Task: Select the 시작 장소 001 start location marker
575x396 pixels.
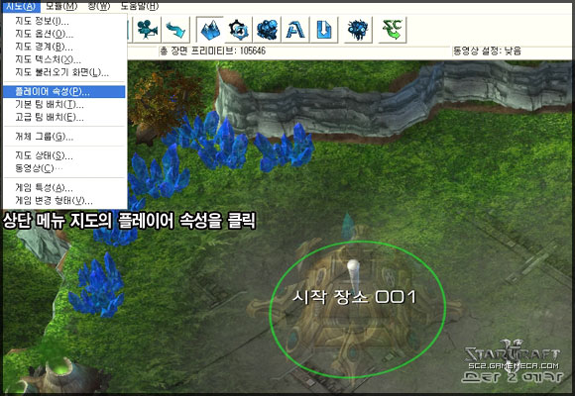Action: [x=354, y=297]
